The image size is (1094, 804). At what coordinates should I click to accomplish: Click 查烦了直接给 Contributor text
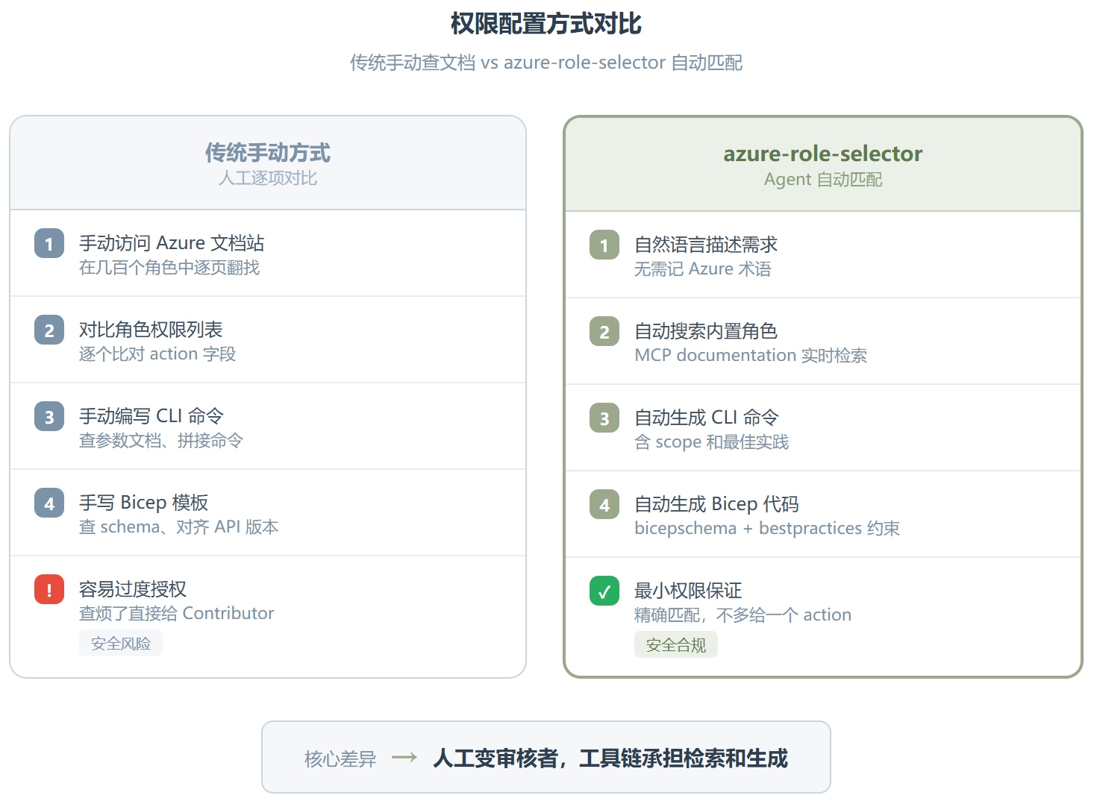(x=177, y=614)
